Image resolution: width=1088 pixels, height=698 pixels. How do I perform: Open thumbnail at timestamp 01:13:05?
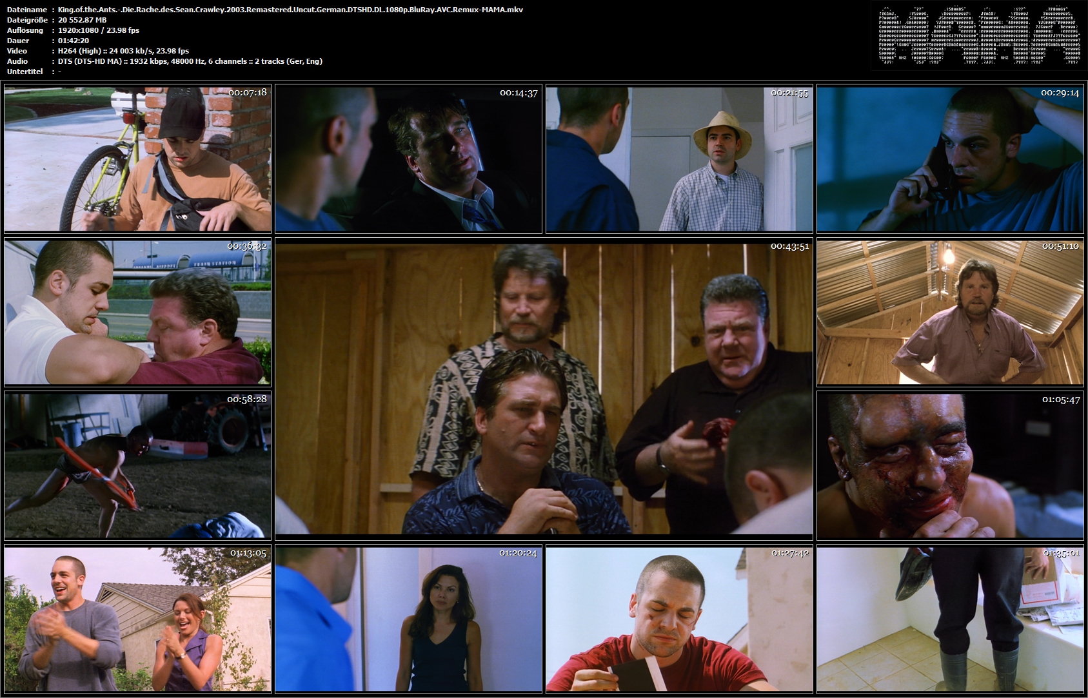point(137,619)
